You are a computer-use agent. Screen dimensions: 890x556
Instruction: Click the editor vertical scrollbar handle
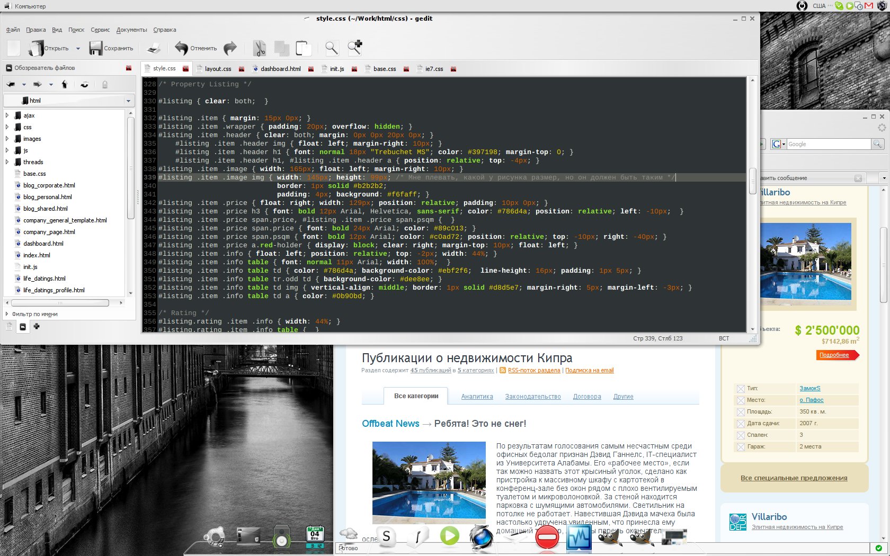click(x=752, y=181)
